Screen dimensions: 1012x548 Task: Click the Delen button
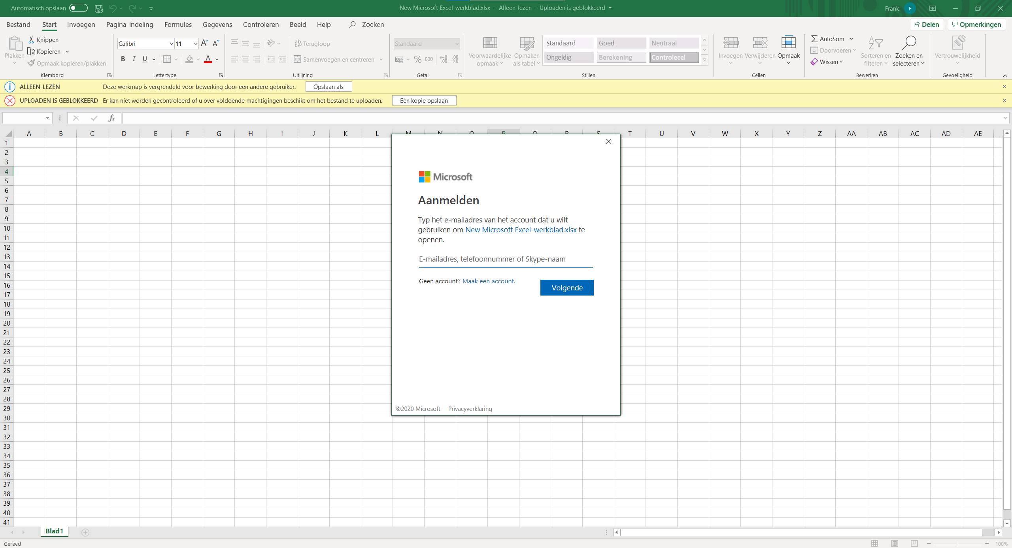(927, 24)
